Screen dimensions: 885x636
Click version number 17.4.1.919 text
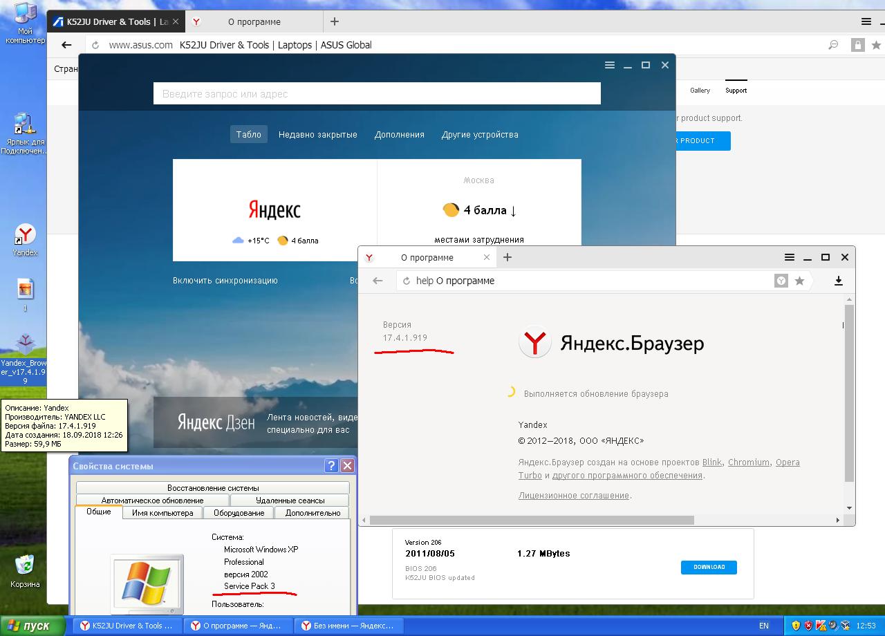coord(405,338)
